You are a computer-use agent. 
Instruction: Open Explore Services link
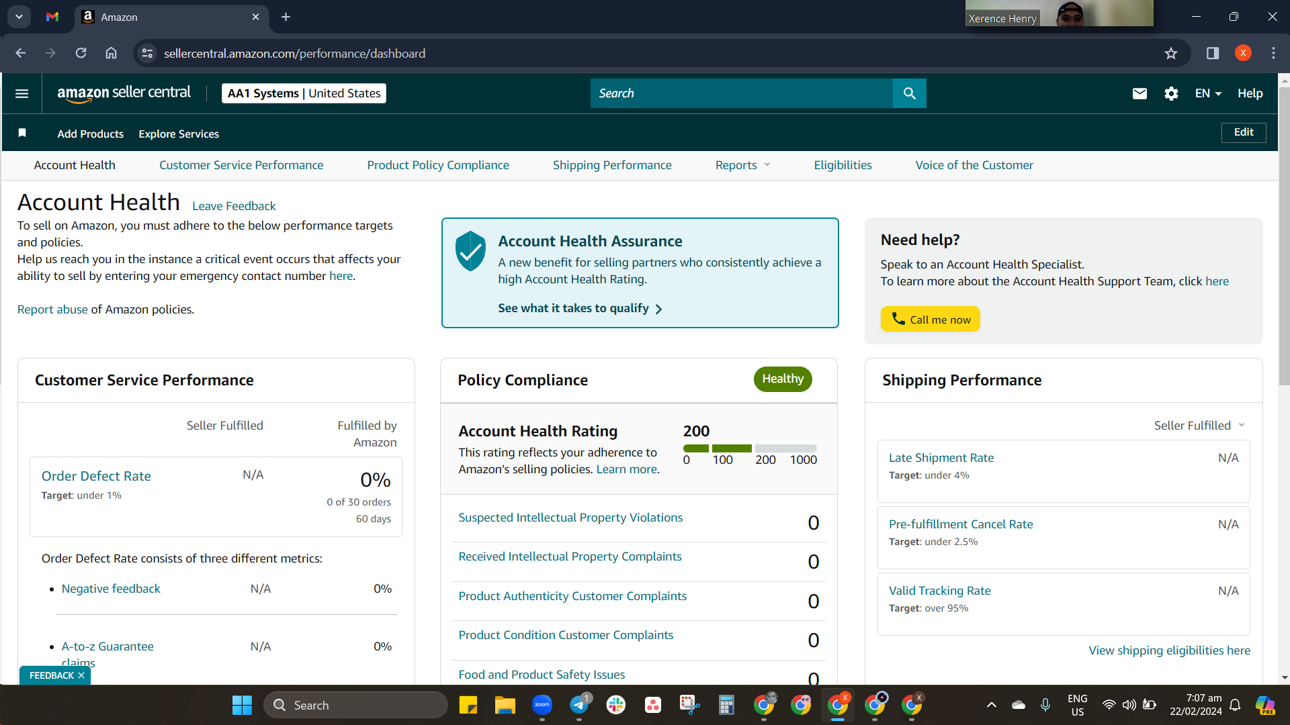pyautogui.click(x=179, y=134)
